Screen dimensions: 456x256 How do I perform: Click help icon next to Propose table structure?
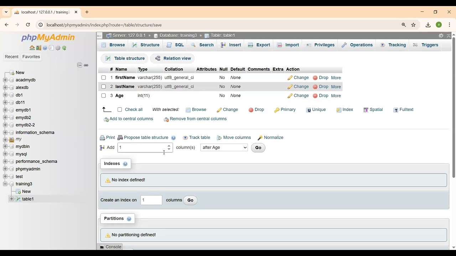173,138
